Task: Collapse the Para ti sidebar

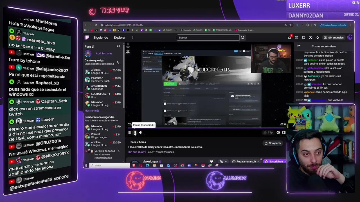Action: coord(118,46)
